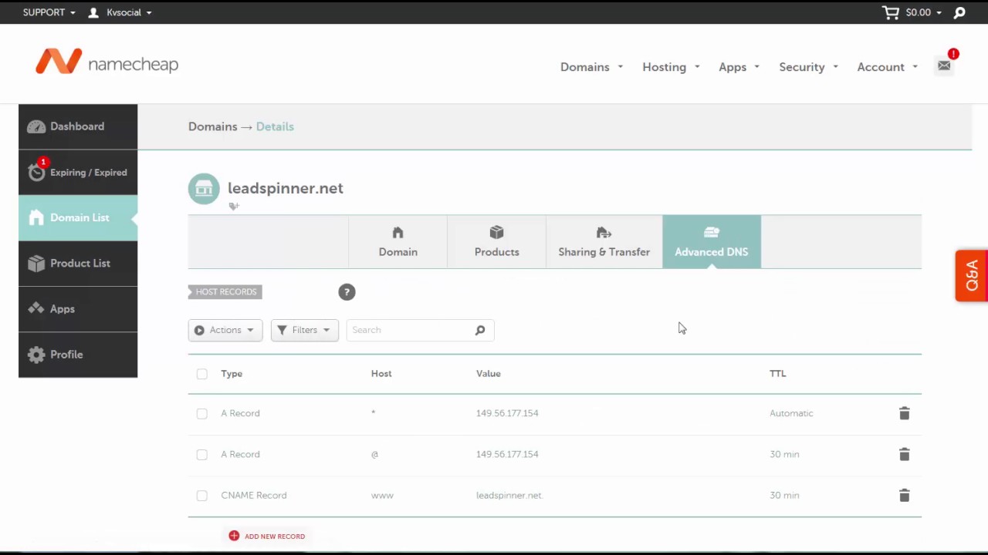
Task: Open Profile in sidebar
Action: pos(78,355)
